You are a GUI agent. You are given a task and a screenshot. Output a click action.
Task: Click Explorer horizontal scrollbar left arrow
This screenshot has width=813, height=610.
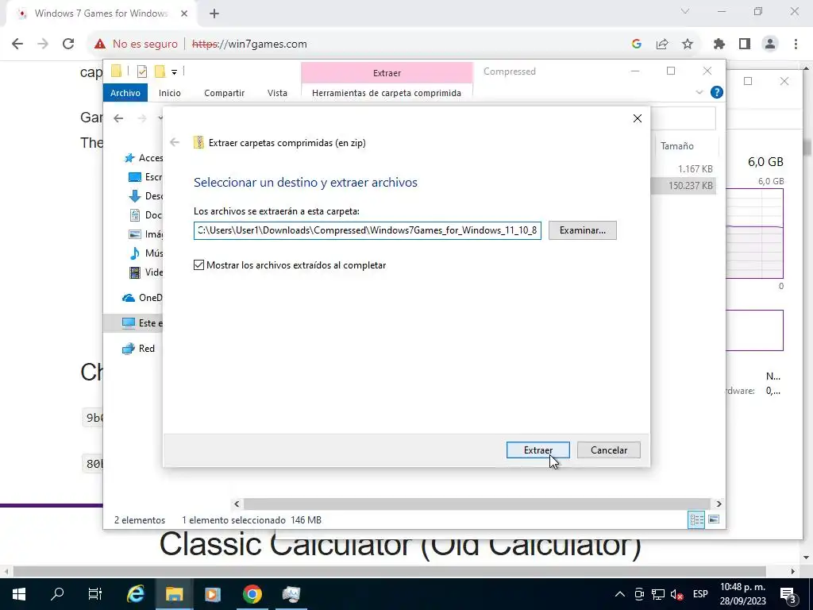237,504
